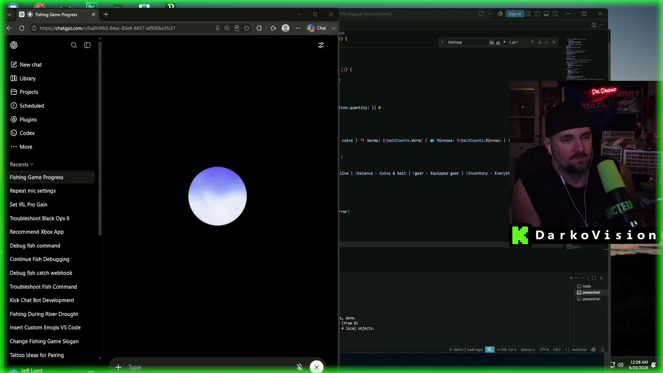The width and height of the screenshot is (663, 373).
Task: Close the VS Code find widget
Action: (554, 42)
